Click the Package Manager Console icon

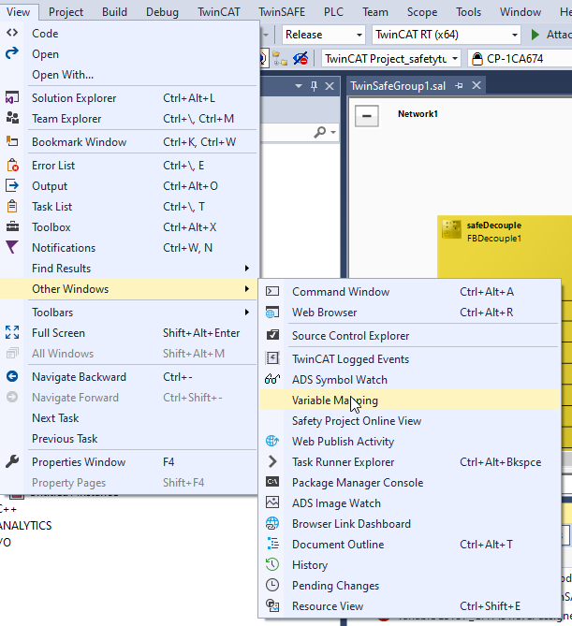[272, 482]
